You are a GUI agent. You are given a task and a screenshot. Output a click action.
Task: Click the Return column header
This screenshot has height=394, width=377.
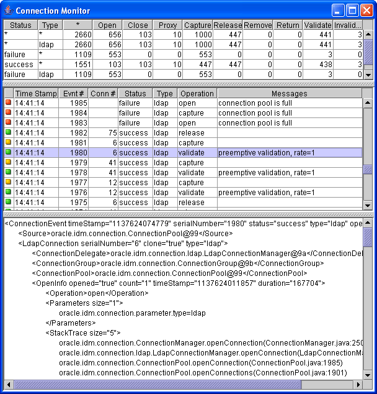click(288, 25)
